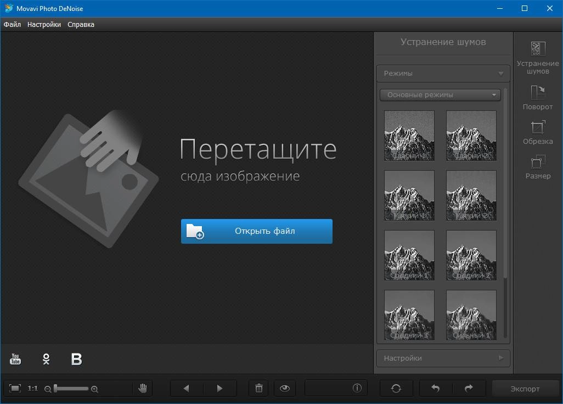Choose the Средний 3 preset thumbnail
This screenshot has height=404, width=563.
409,315
